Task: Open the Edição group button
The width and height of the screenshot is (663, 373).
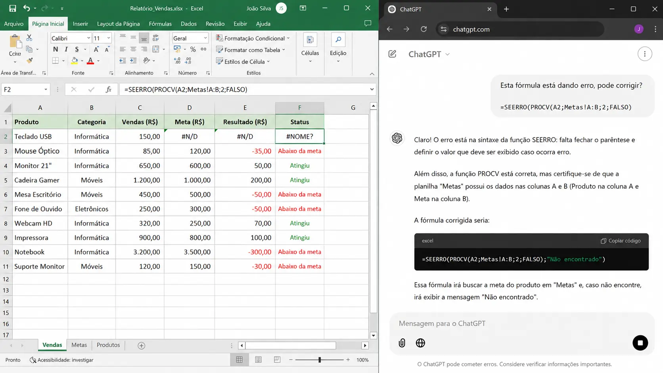Action: pos(338,48)
